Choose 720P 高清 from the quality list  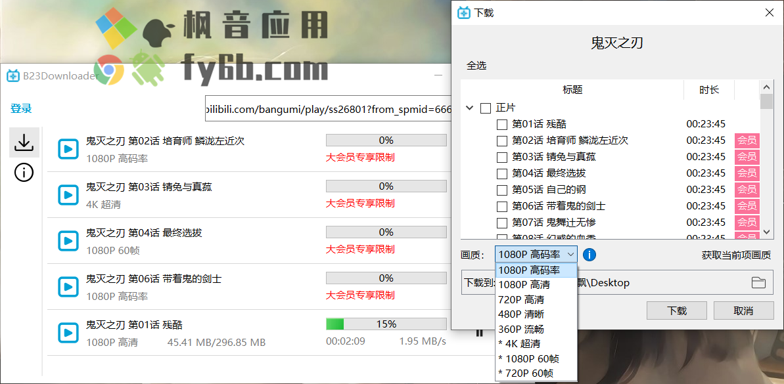(x=536, y=300)
